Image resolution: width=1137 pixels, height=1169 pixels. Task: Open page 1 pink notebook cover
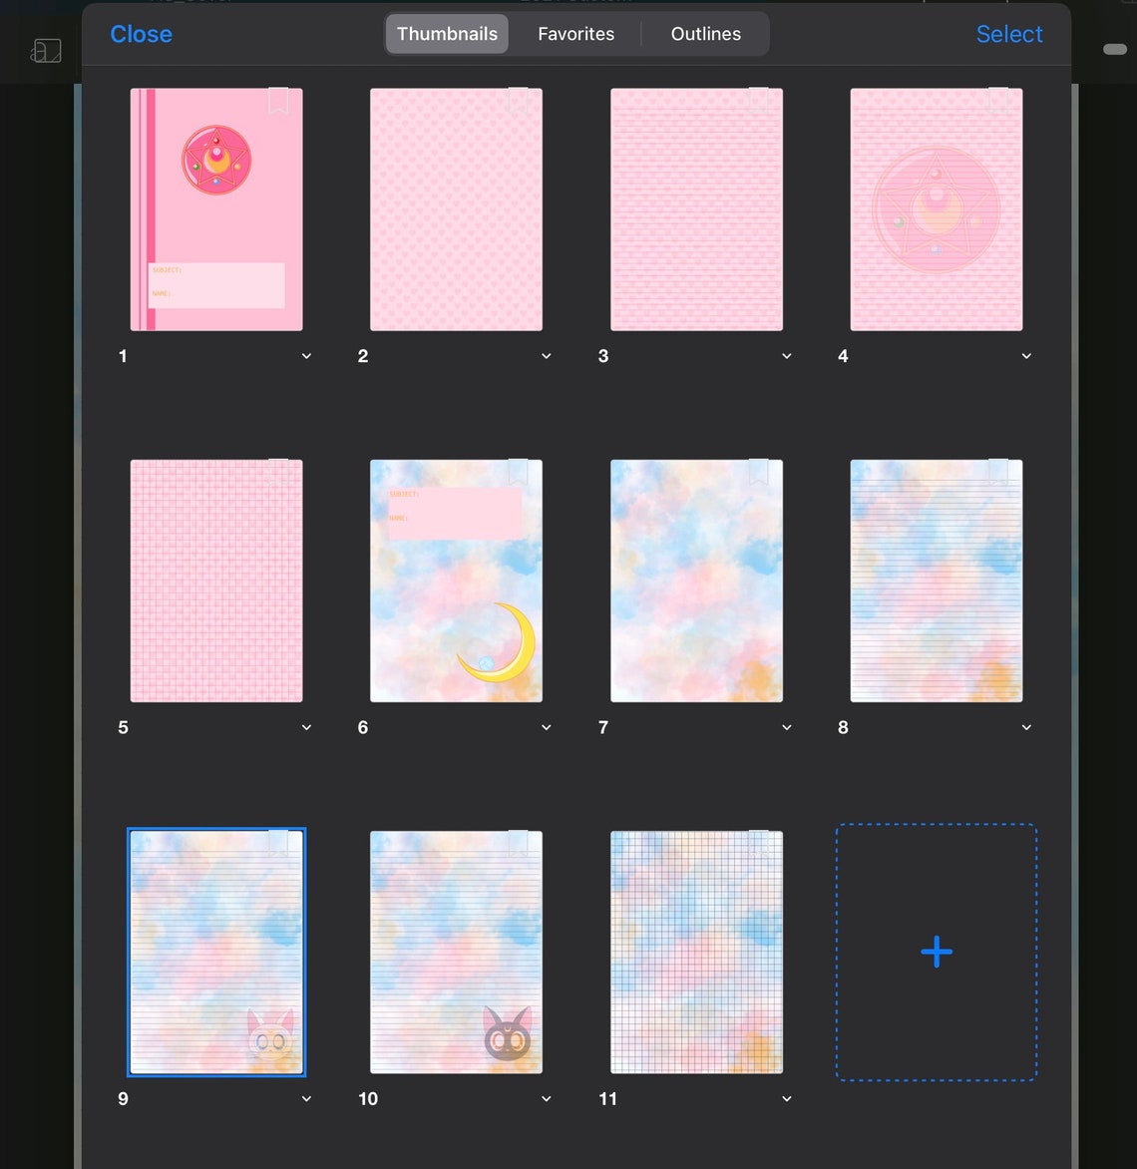[216, 209]
